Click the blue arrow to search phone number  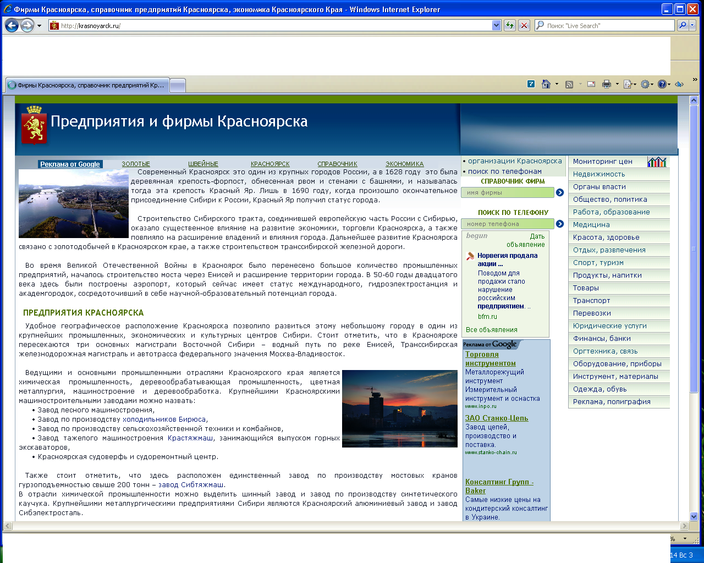click(x=560, y=224)
